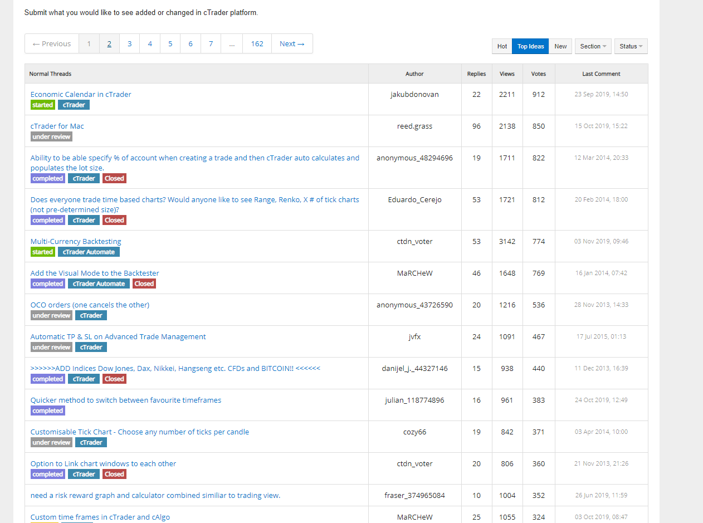Open 'Automatic TP & SL' thread

tap(118, 336)
